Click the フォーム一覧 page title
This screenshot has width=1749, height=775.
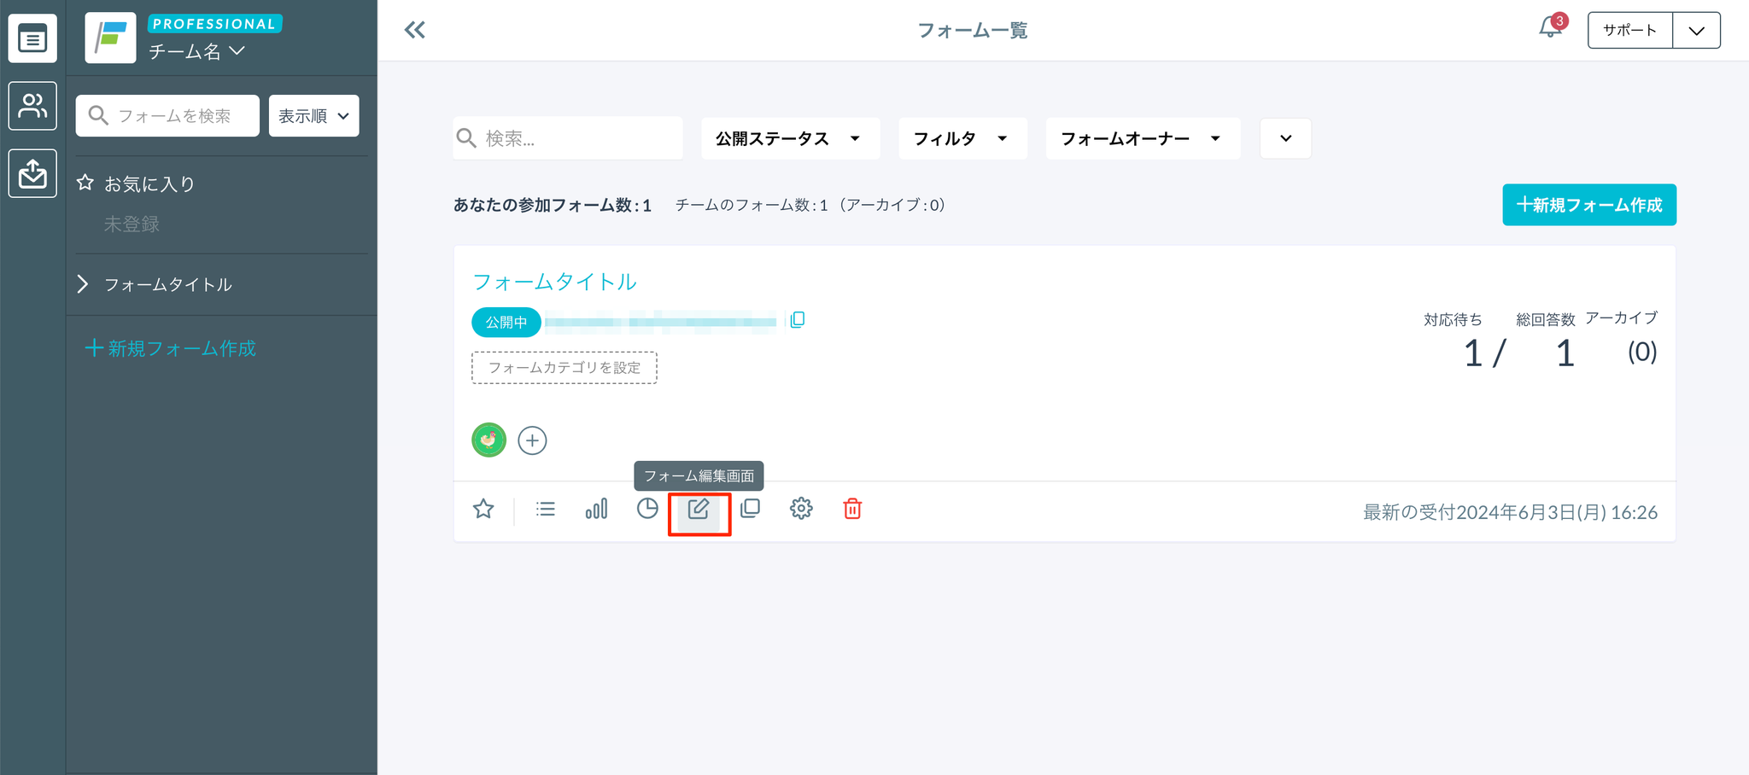[x=973, y=31]
